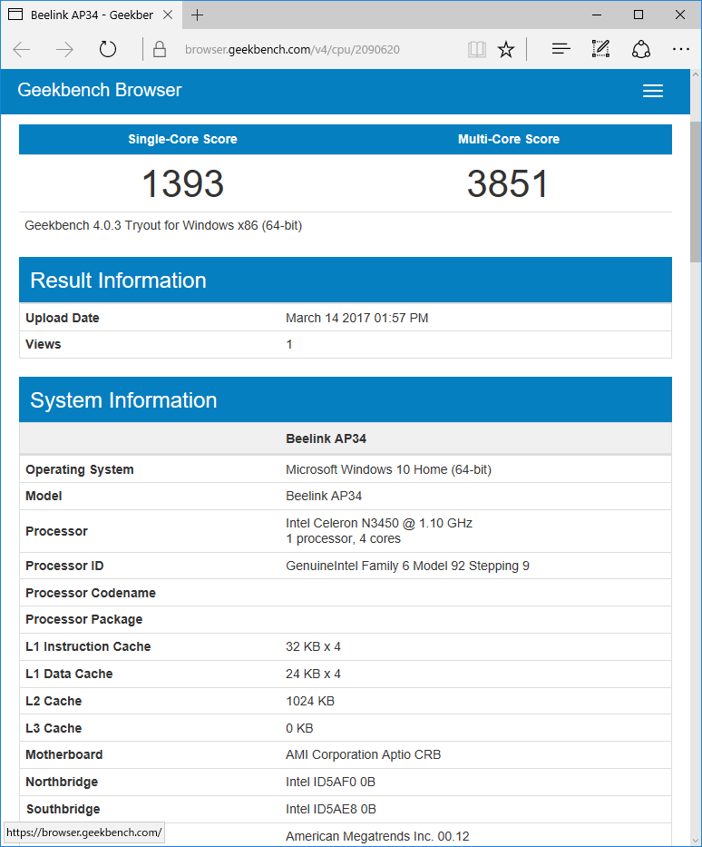Click L1 Instruction Cache value 32 KB x 4

coord(313,646)
